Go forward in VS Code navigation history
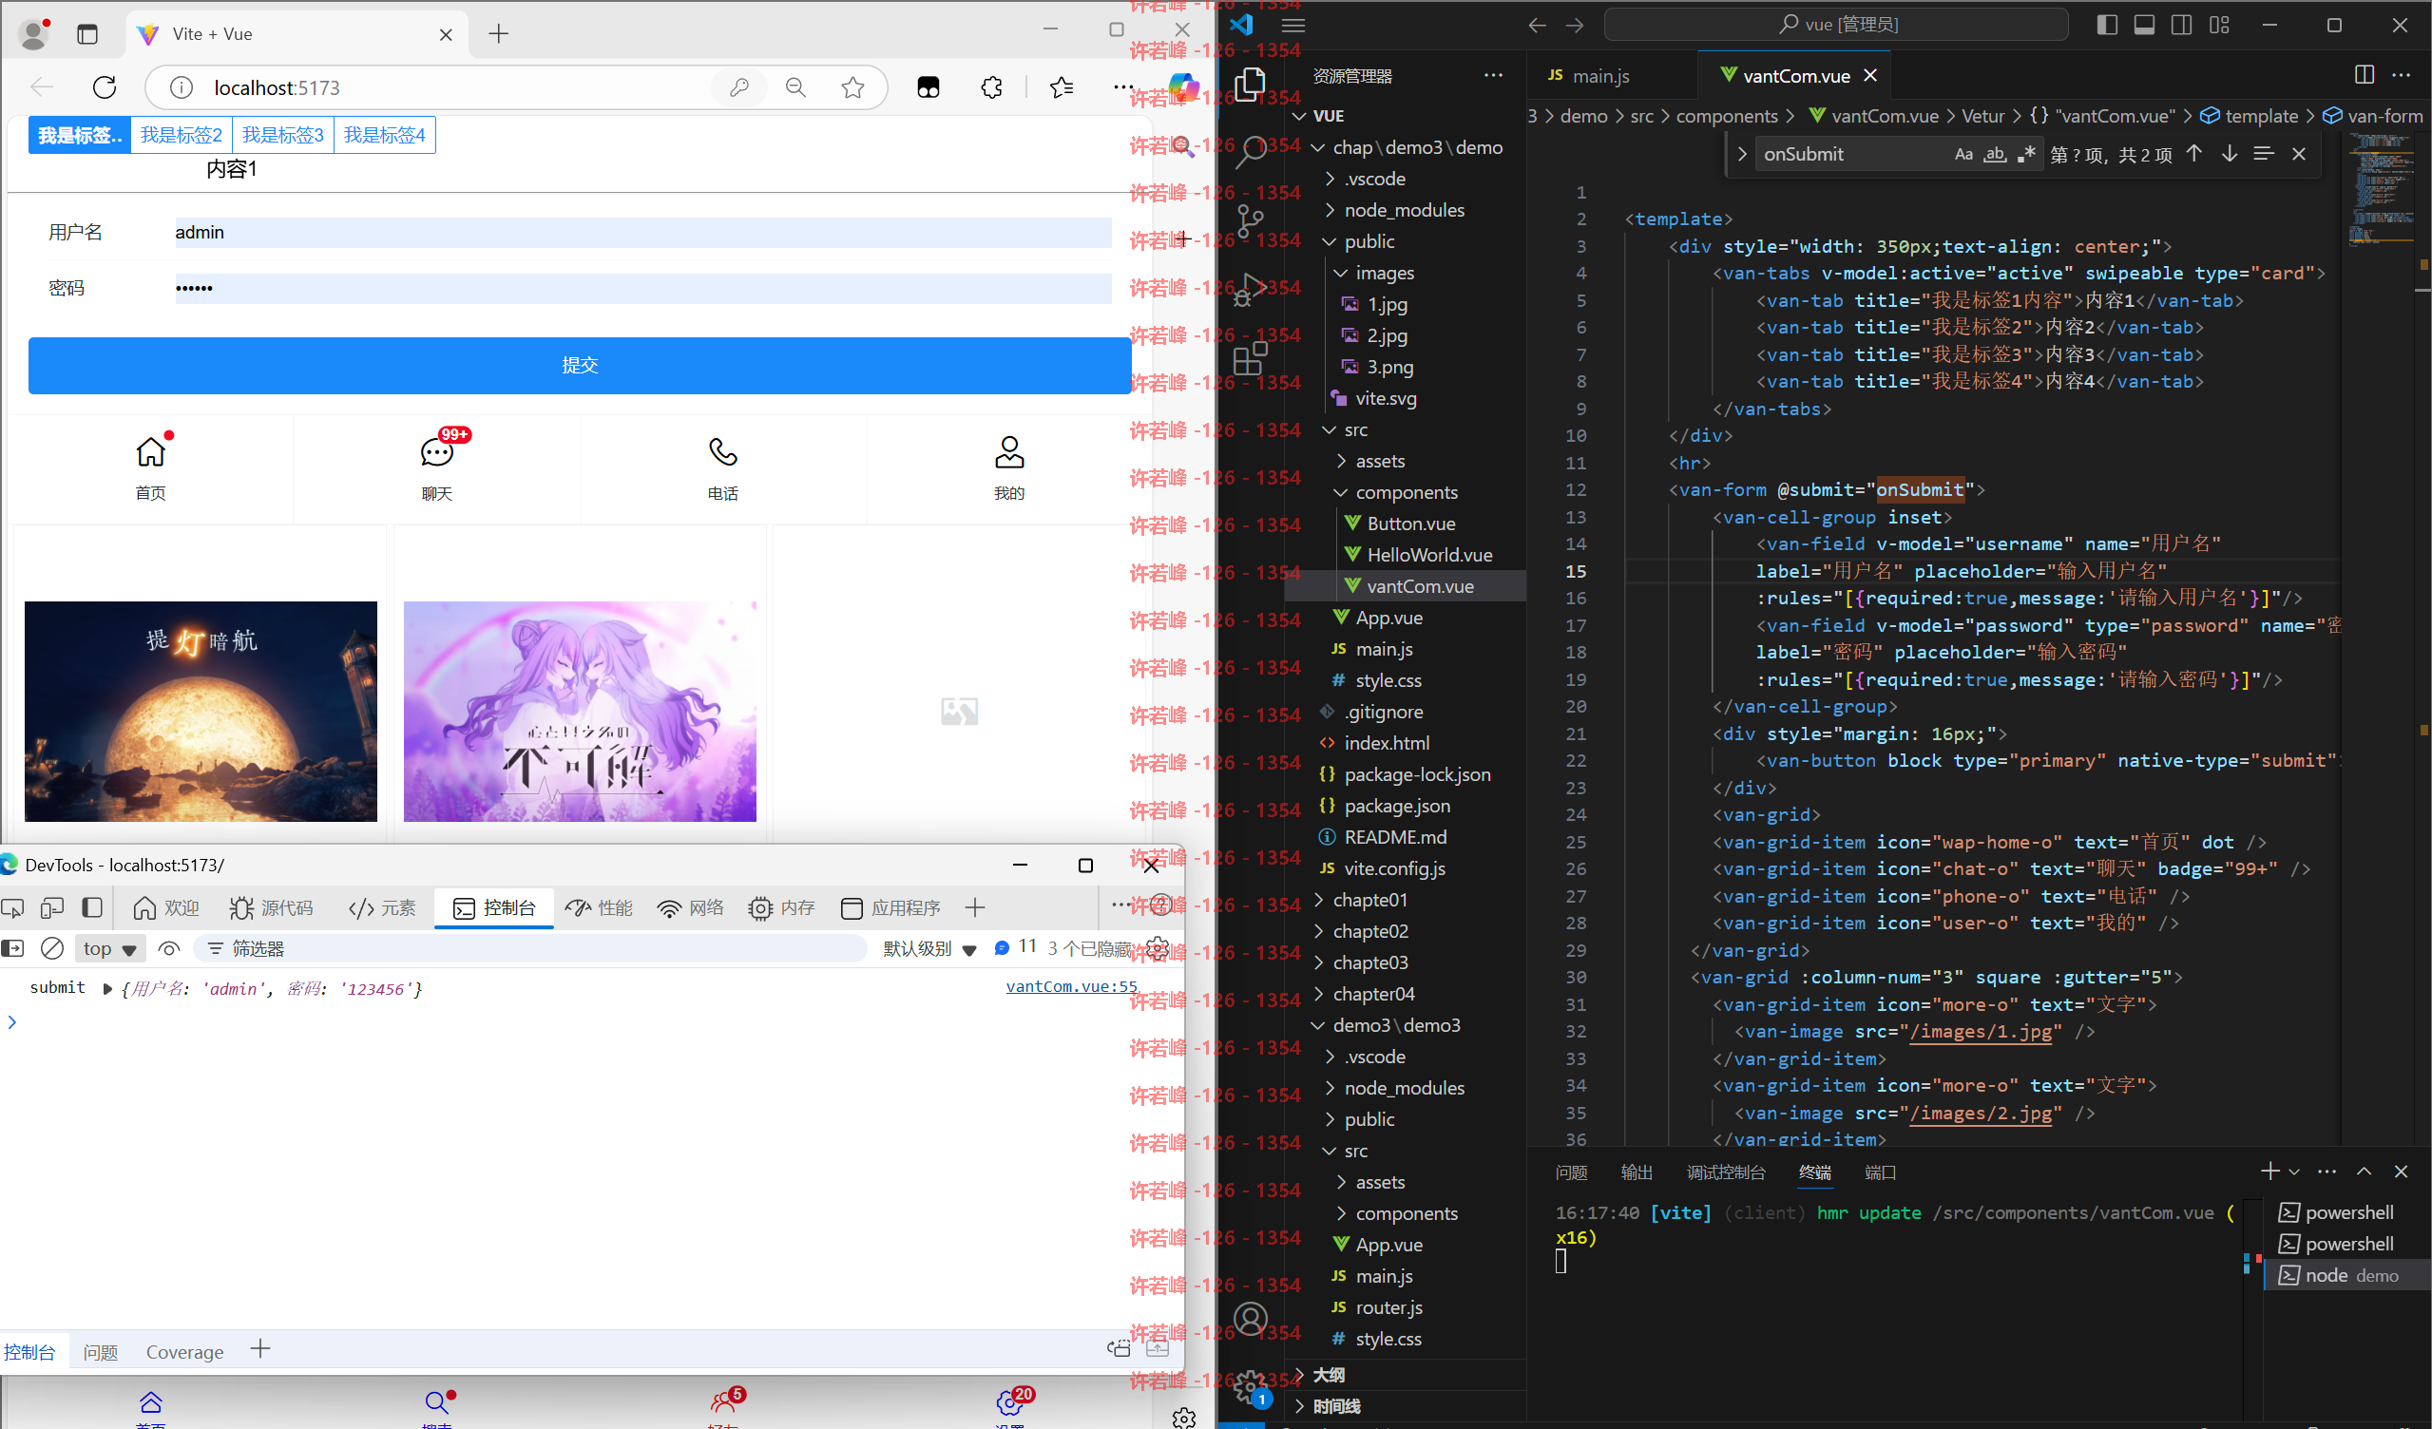 [1574, 25]
